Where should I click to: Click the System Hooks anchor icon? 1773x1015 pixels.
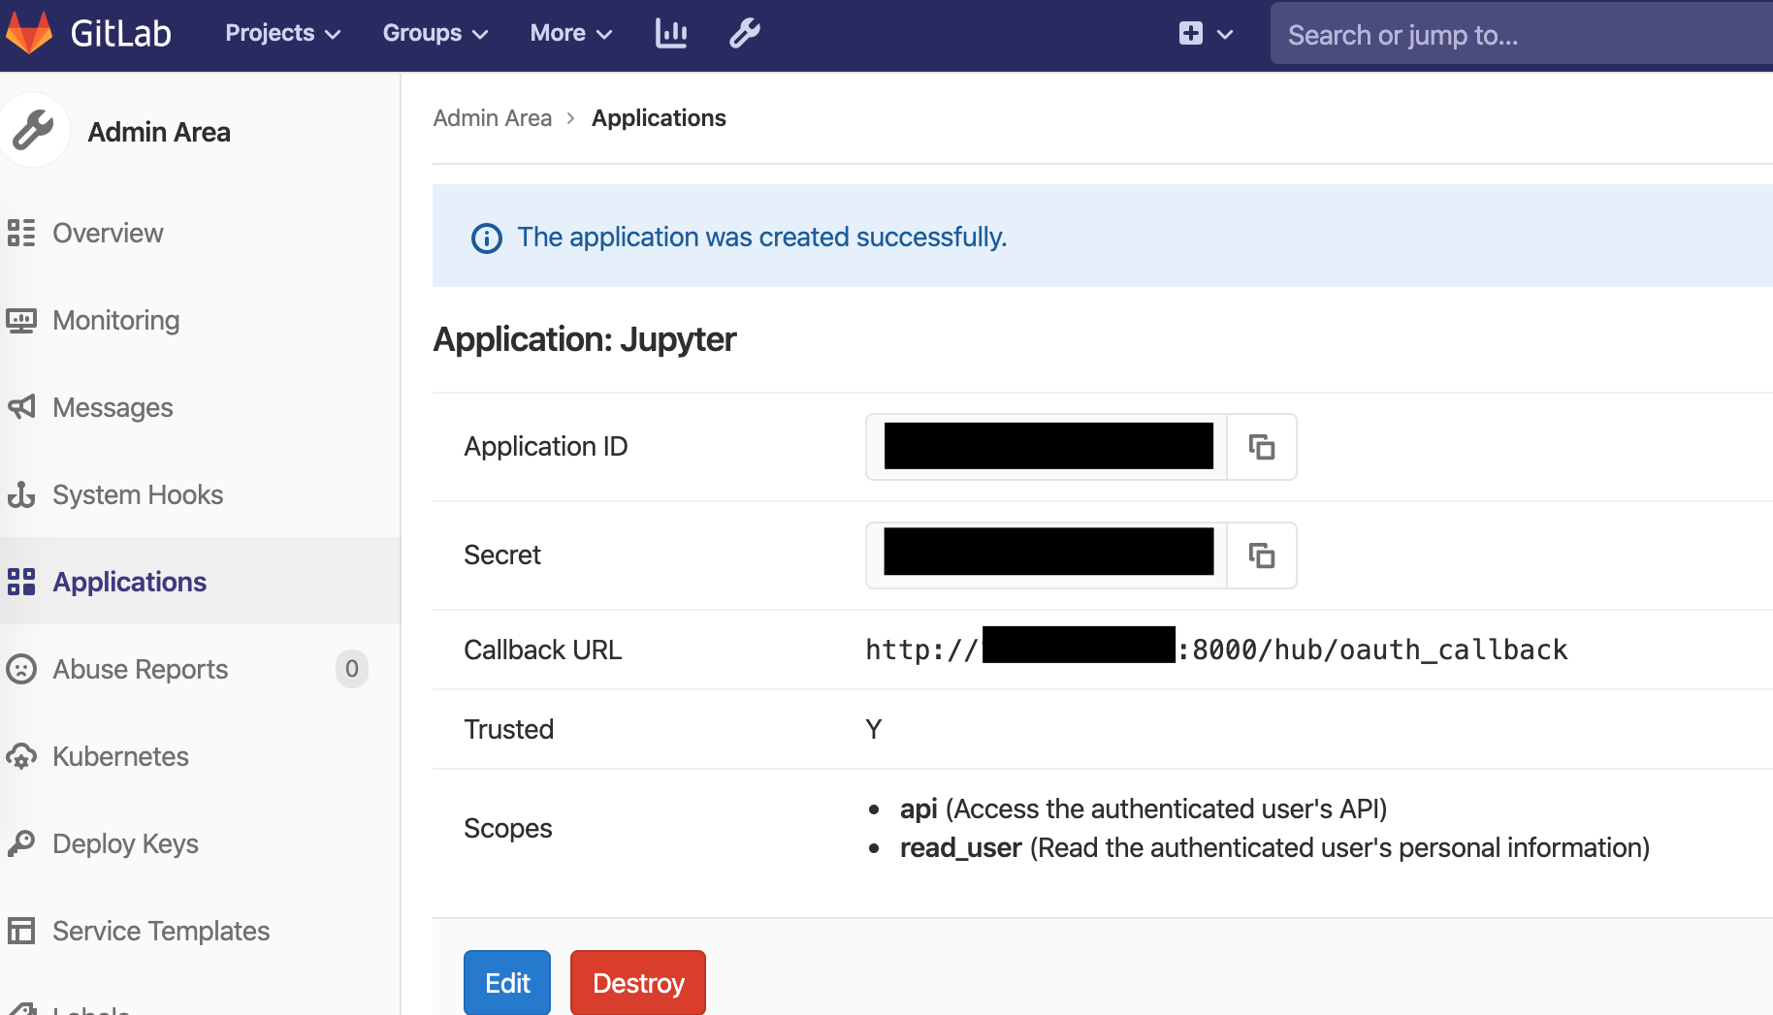tap(21, 494)
